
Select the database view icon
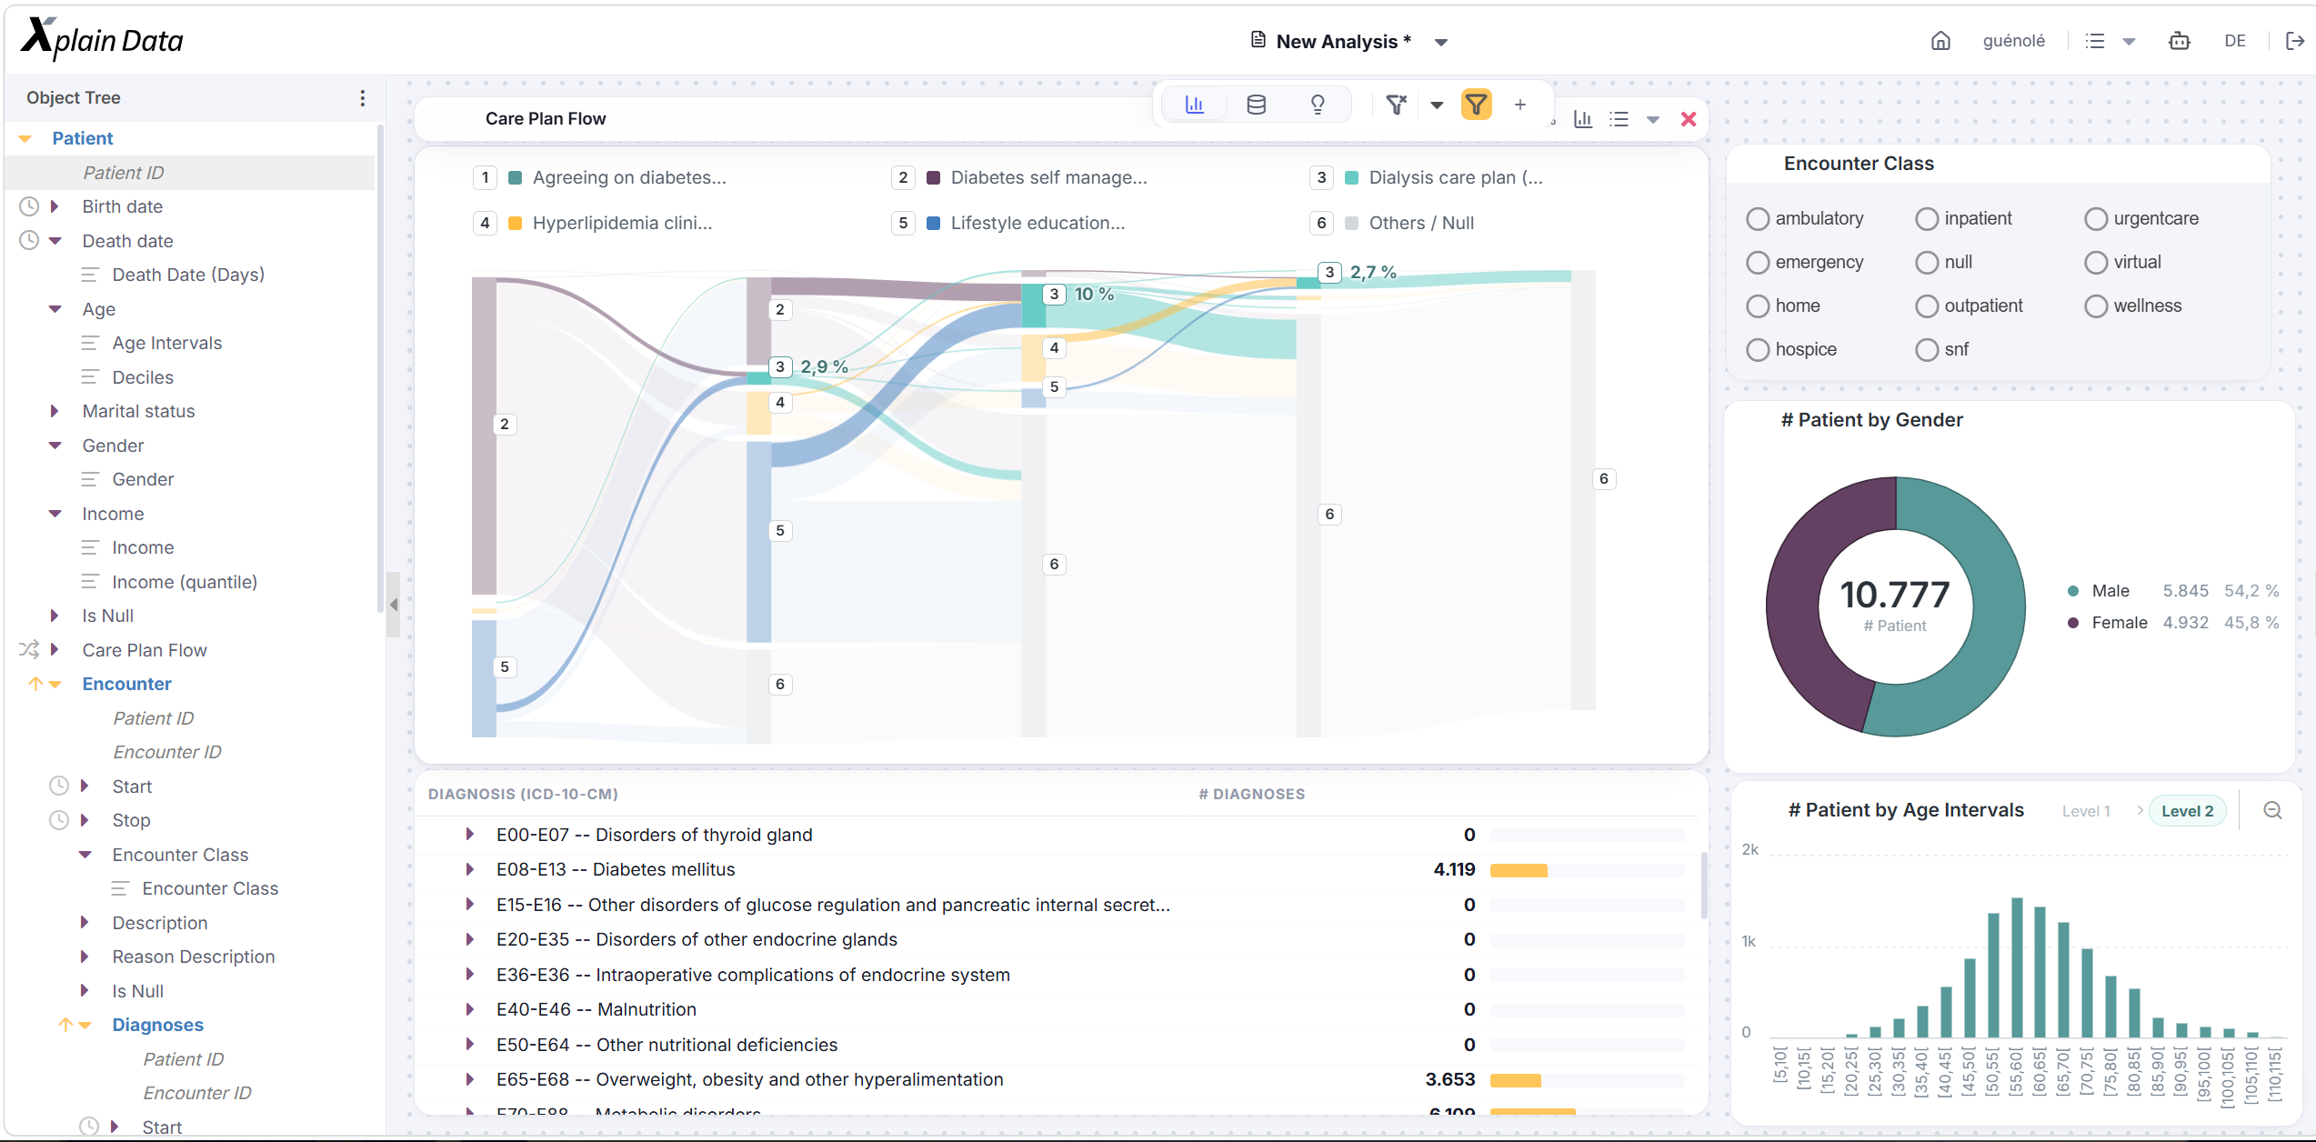pyautogui.click(x=1256, y=105)
